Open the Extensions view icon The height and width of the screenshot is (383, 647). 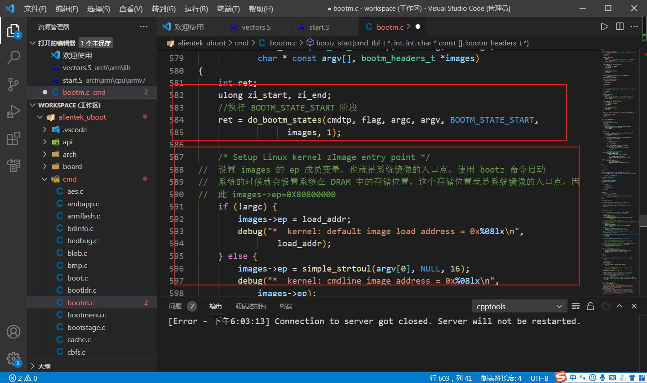(13, 138)
